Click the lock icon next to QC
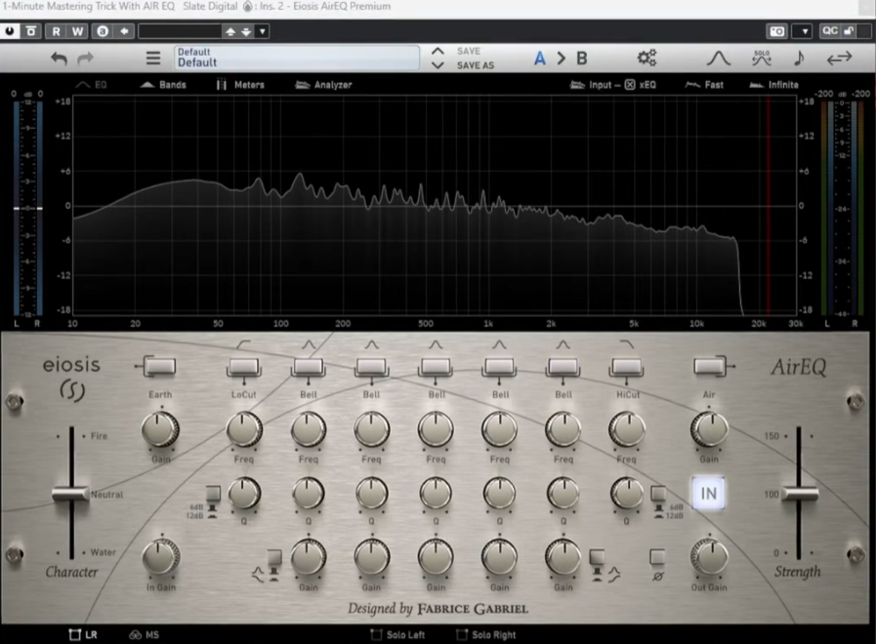This screenshot has height=644, width=876. click(x=849, y=30)
